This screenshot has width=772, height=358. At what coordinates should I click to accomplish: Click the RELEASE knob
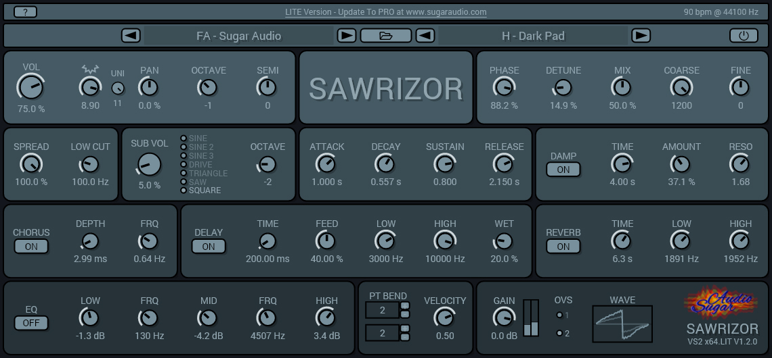(x=504, y=164)
